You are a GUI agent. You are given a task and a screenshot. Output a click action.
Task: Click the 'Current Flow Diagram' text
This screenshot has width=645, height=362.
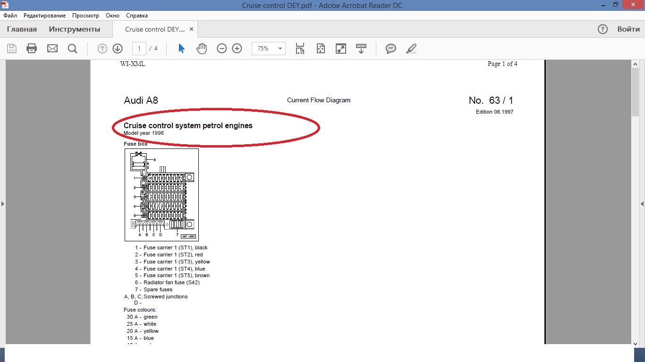click(319, 100)
